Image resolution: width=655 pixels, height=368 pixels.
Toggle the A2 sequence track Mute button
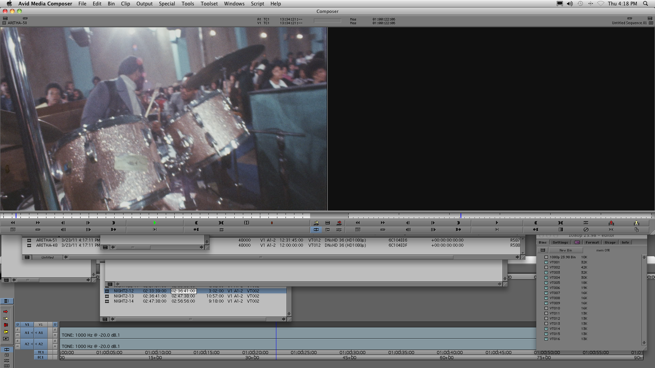click(55, 346)
